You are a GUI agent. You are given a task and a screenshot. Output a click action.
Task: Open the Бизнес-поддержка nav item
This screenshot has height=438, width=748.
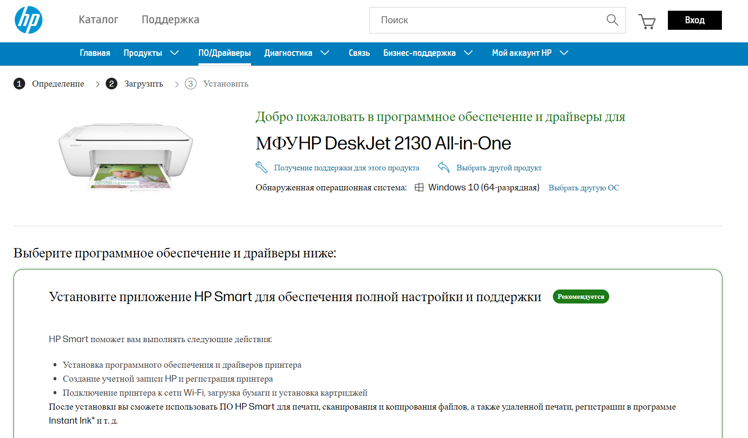(x=419, y=53)
